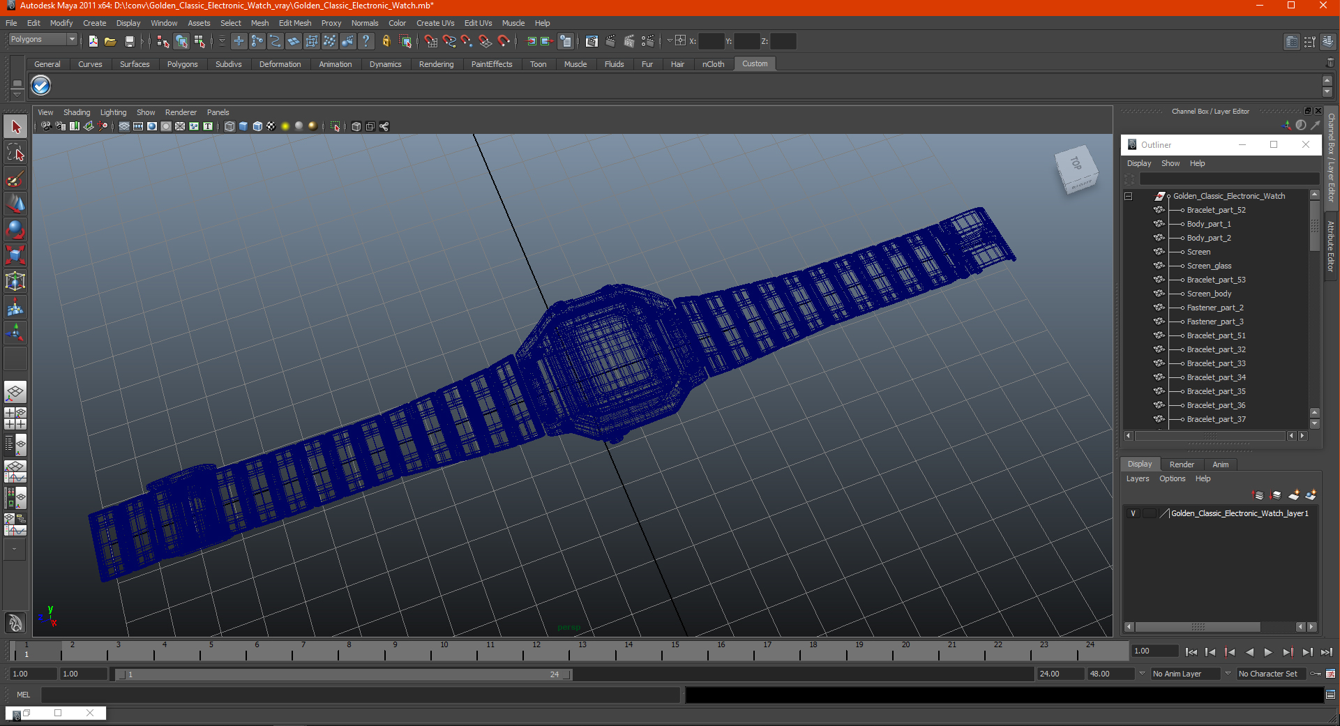Click the MEL command line field
Image resolution: width=1340 pixels, height=726 pixels.
361,695
